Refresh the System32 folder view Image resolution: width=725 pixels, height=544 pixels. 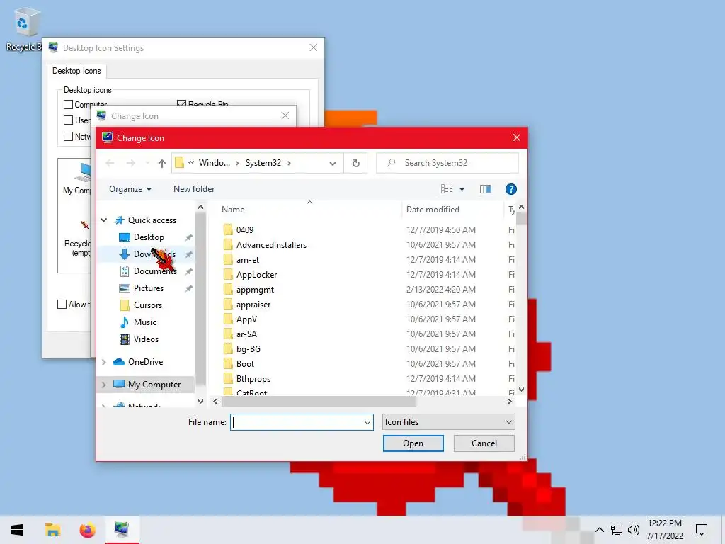coord(355,164)
